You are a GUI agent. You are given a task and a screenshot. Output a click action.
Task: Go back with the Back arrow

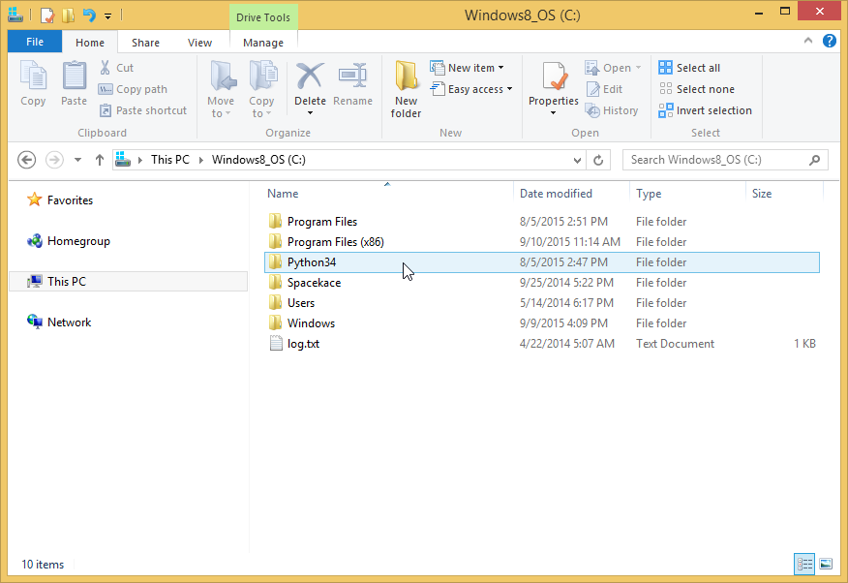(x=26, y=160)
